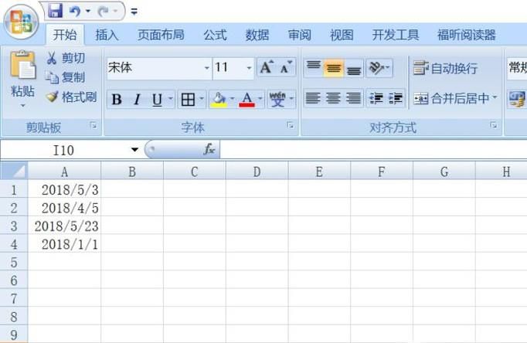Open the 插入 ribbon tab
The width and height of the screenshot is (527, 343).
pyautogui.click(x=107, y=35)
